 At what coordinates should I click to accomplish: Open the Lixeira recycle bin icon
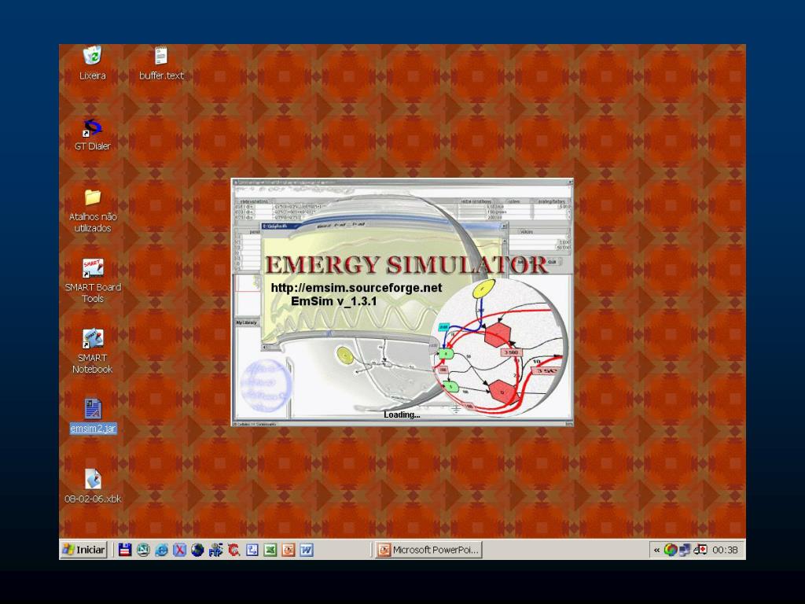(93, 56)
